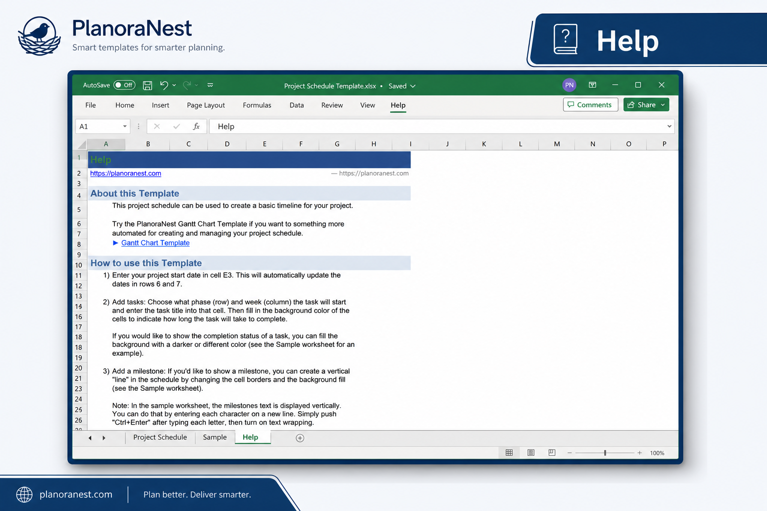The height and width of the screenshot is (511, 767).
Task: Click the Ribbon Display Options icon
Action: 592,85
